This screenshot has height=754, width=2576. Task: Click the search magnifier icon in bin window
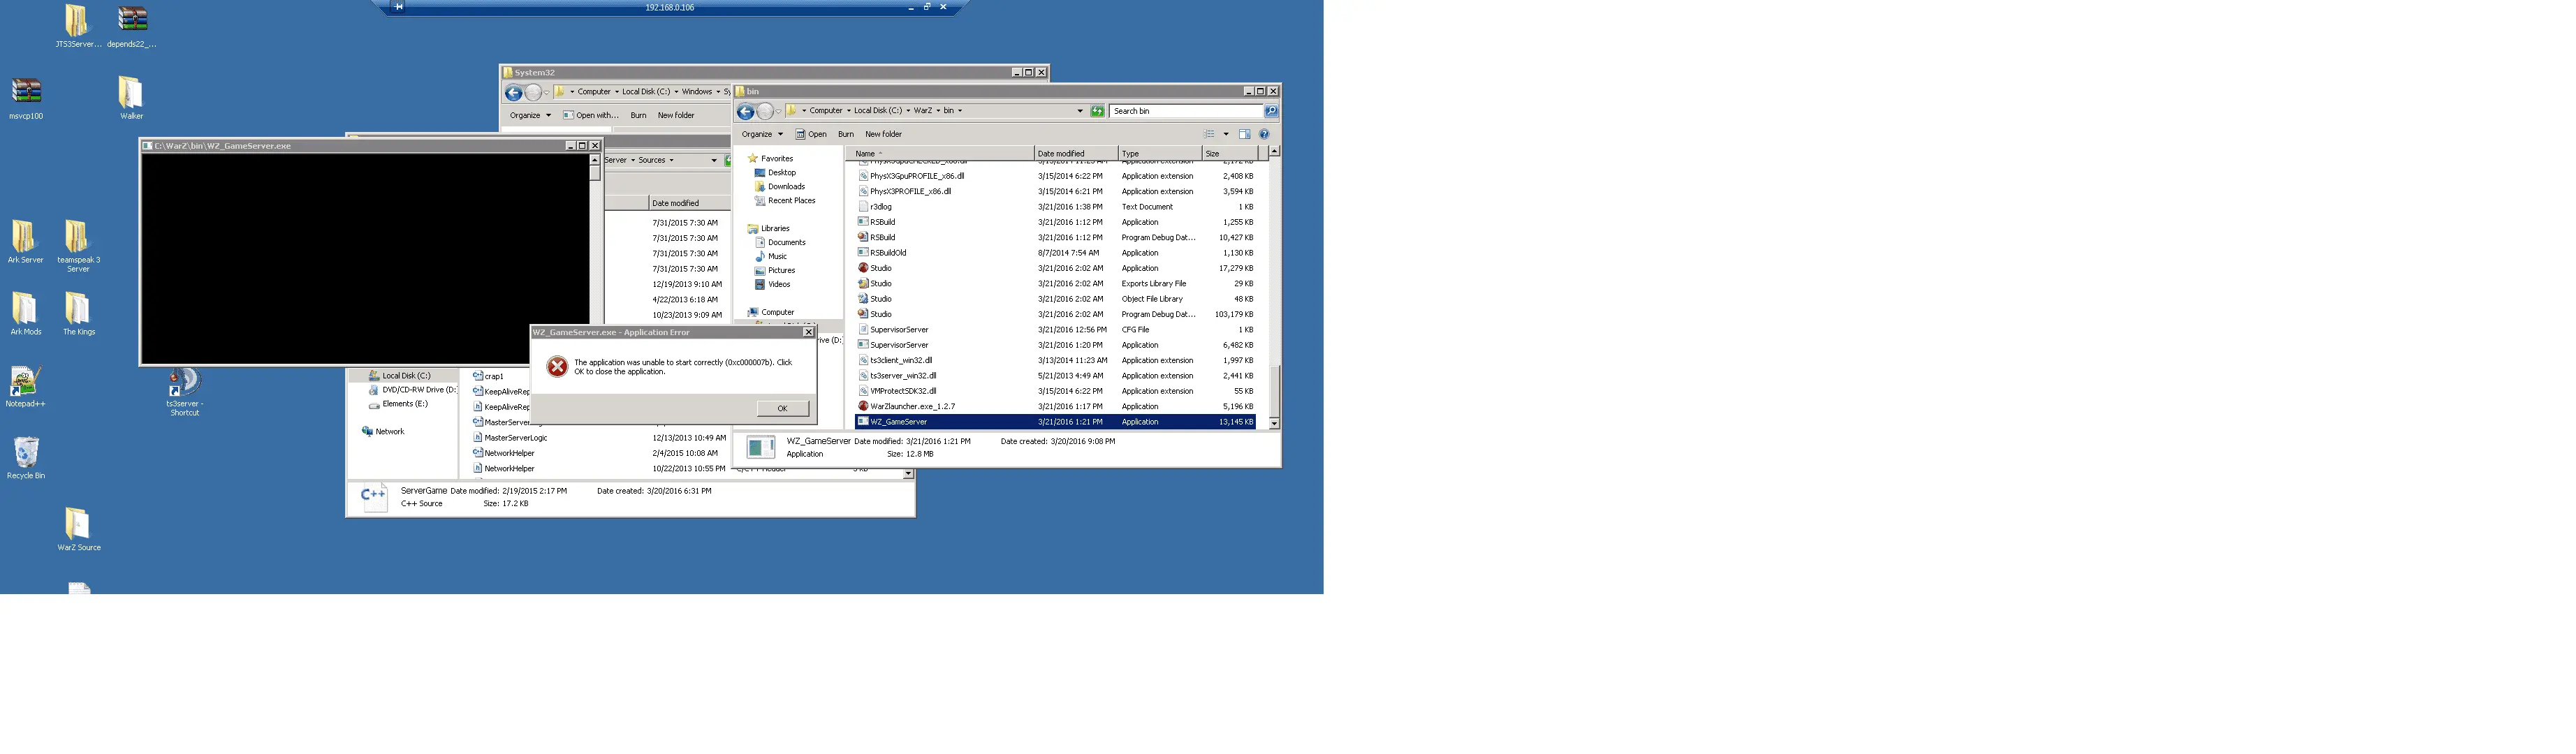pyautogui.click(x=1271, y=111)
